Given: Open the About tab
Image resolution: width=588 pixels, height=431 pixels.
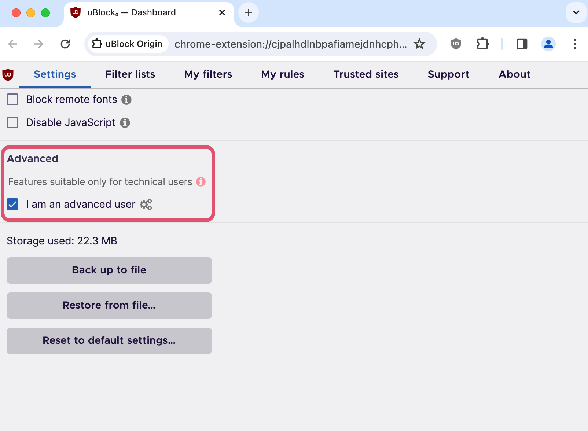Looking at the screenshot, I should pos(514,74).
